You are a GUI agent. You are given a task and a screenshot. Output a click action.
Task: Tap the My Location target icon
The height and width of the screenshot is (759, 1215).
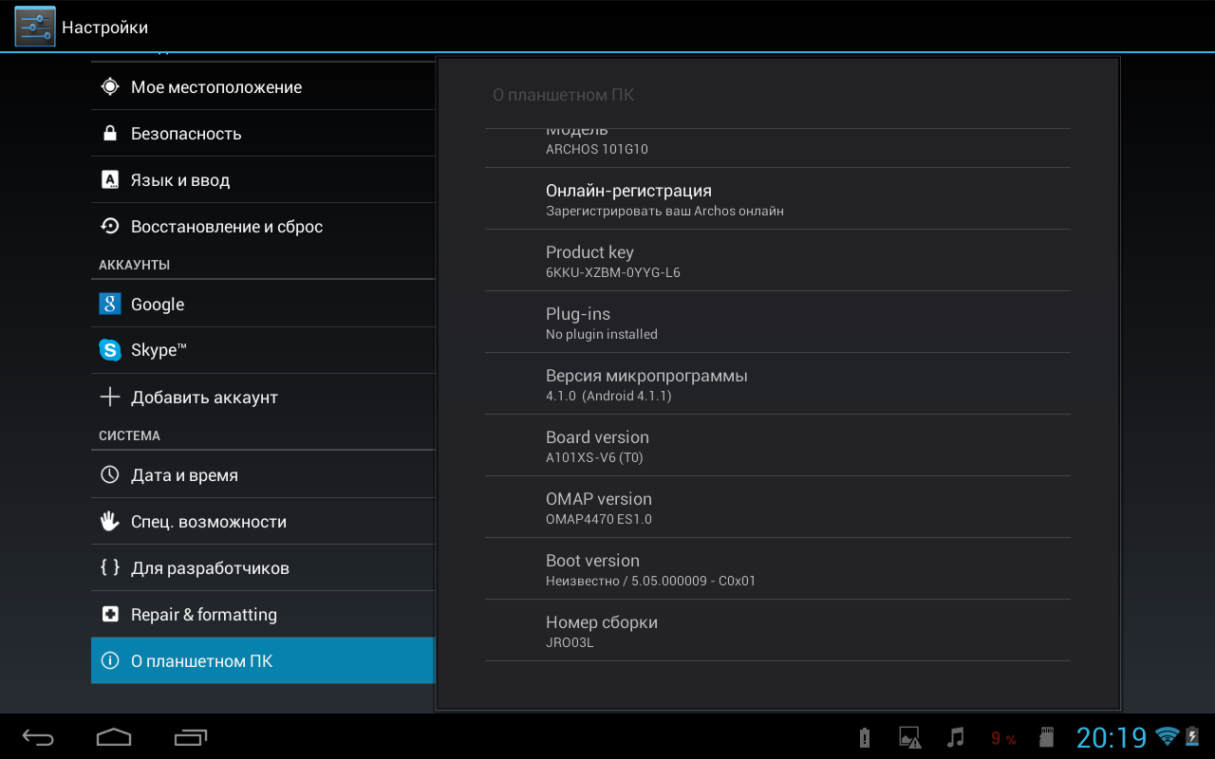coord(110,86)
